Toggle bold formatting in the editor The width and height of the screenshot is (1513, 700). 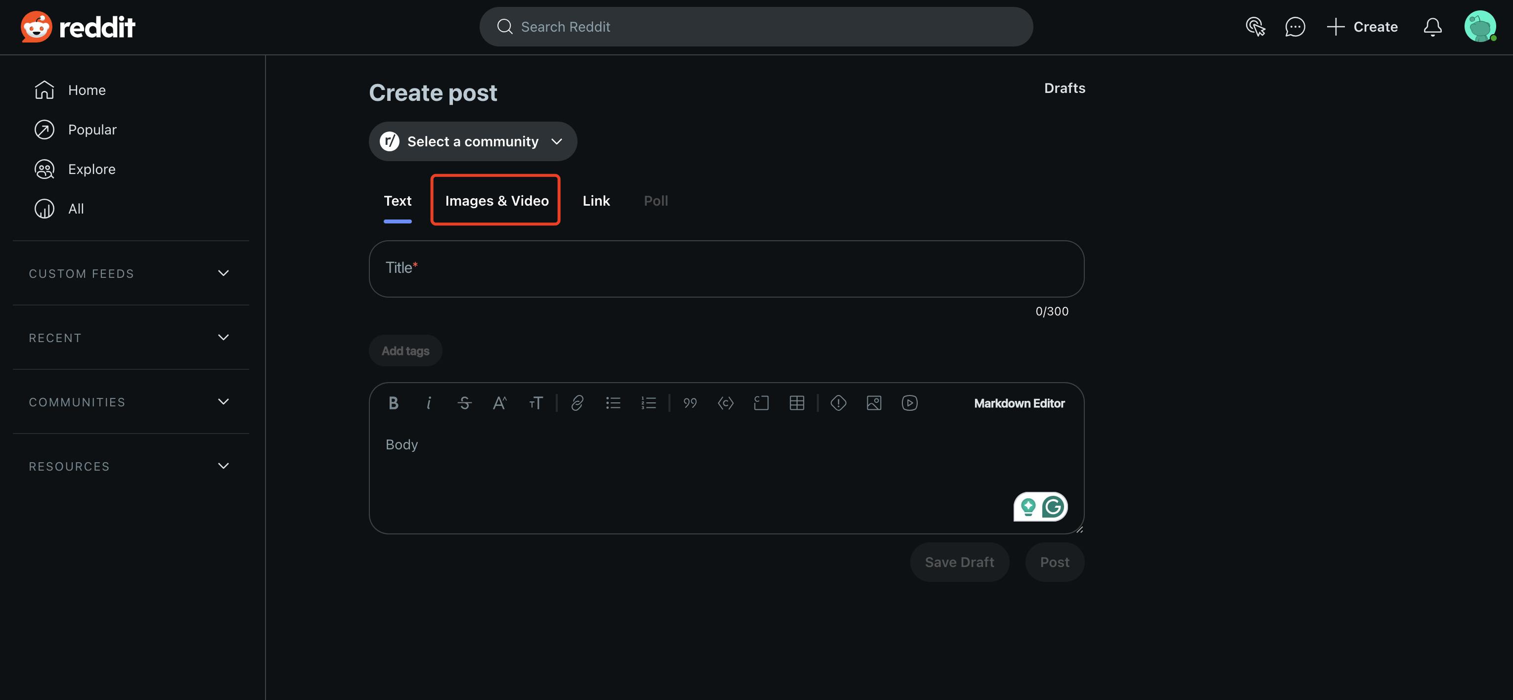[x=393, y=403]
